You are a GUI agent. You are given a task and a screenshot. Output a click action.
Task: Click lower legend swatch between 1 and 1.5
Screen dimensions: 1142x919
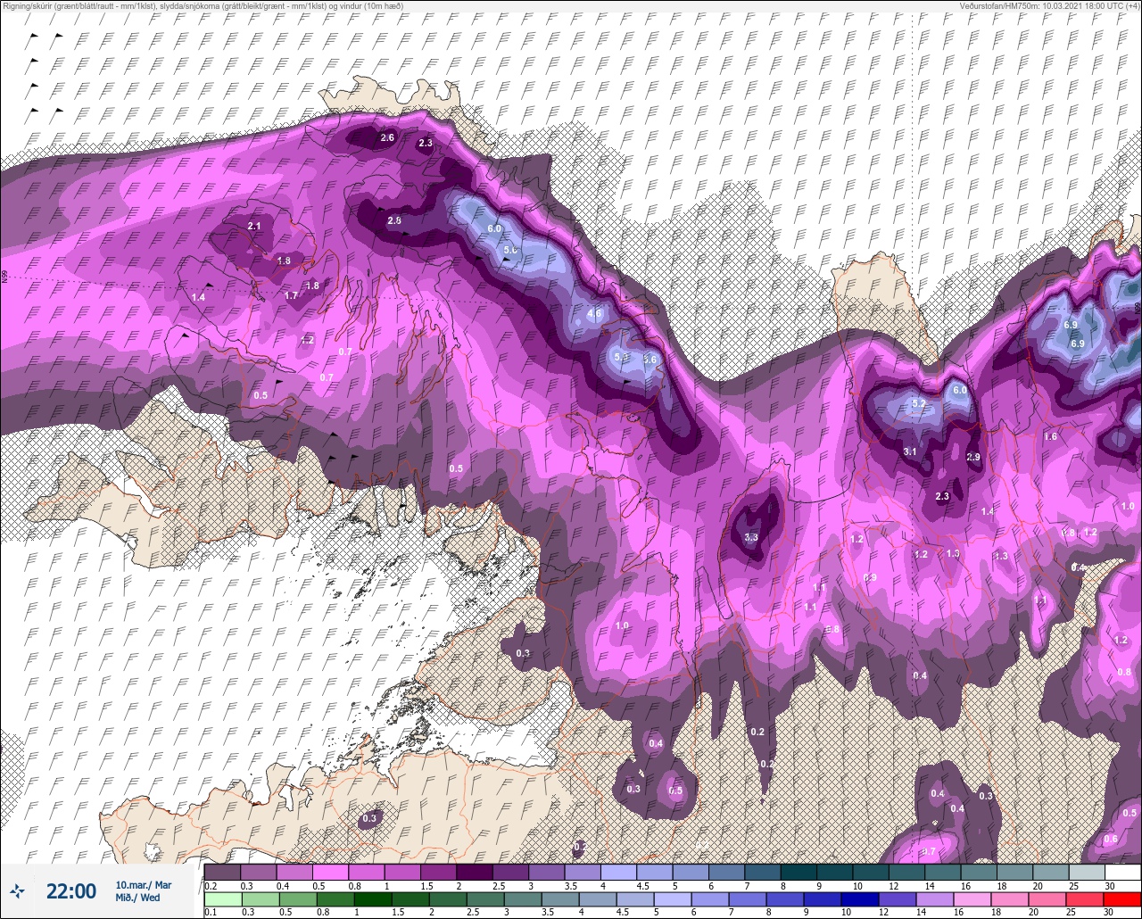coord(375,898)
